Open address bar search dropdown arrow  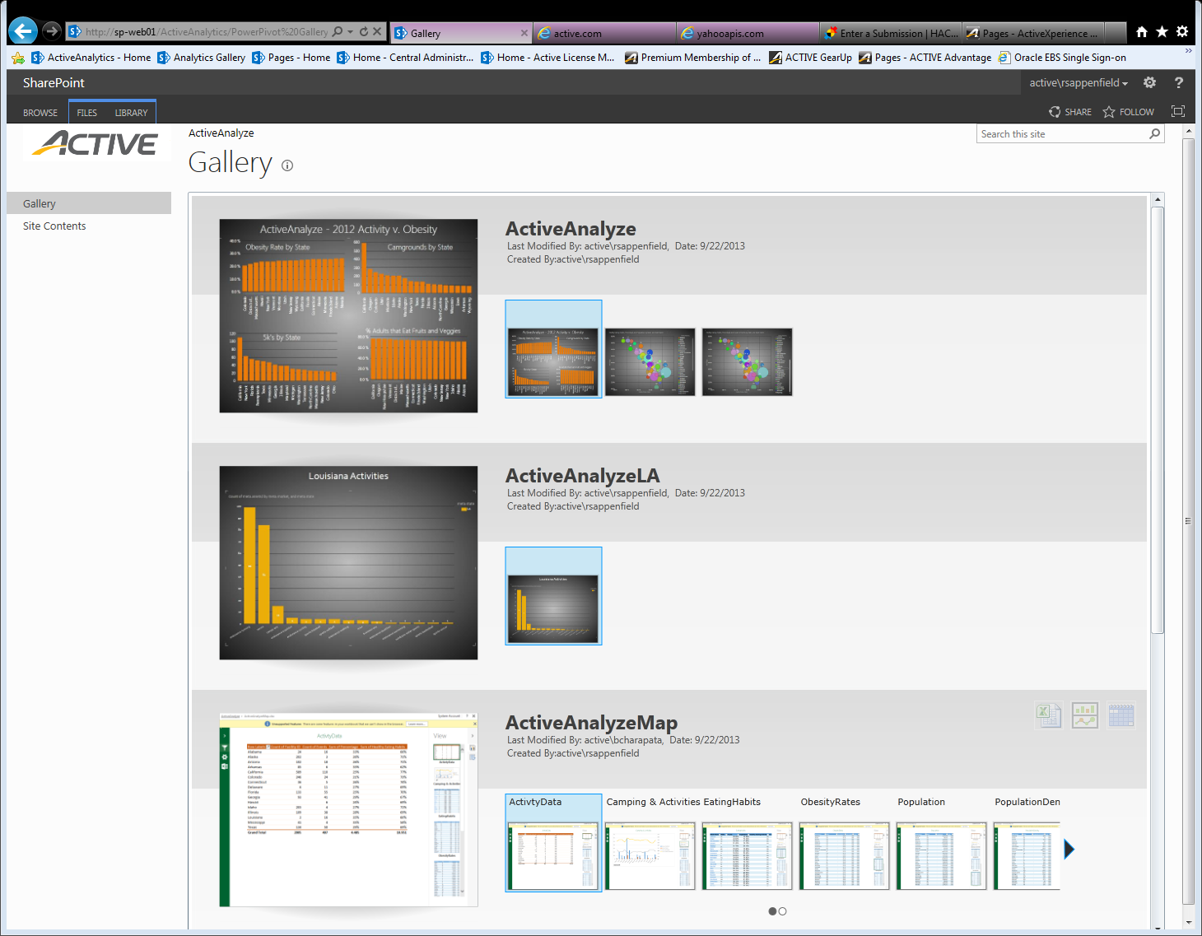pos(351,31)
